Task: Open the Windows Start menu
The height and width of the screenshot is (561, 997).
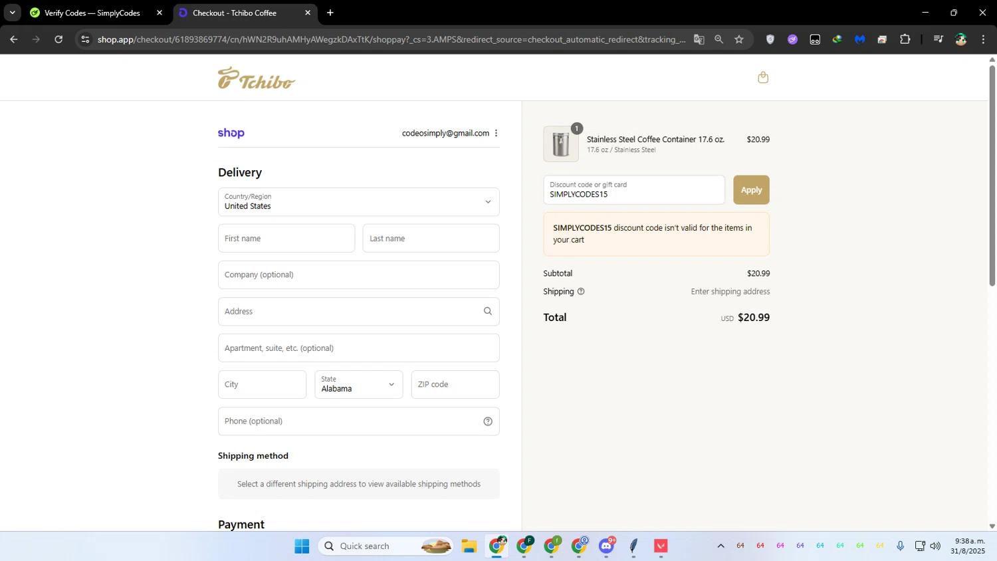Action: coord(302,546)
